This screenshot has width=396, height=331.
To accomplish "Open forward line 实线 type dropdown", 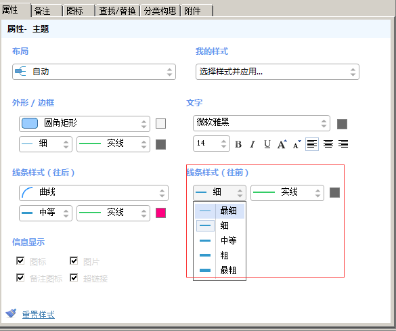I will click(287, 193).
